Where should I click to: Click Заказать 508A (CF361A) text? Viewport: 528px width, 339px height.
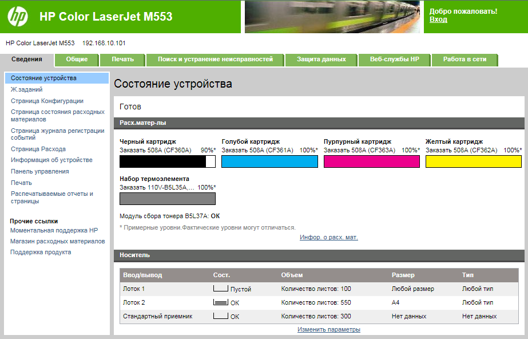coord(257,150)
